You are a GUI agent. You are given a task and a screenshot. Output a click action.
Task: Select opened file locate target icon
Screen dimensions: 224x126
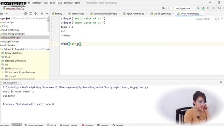(x=26, y=14)
